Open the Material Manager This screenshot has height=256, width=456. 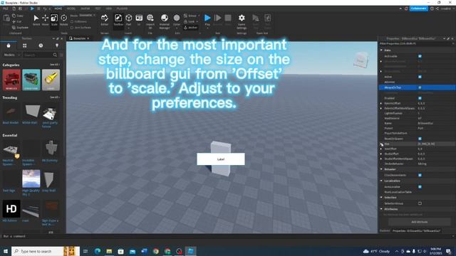tap(165, 21)
